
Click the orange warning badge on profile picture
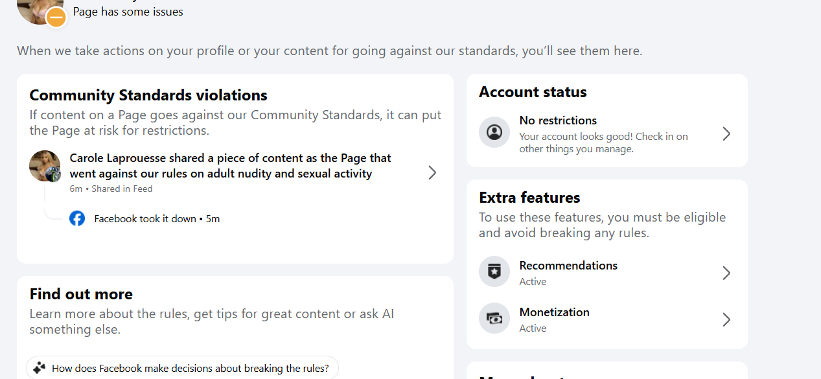click(56, 17)
